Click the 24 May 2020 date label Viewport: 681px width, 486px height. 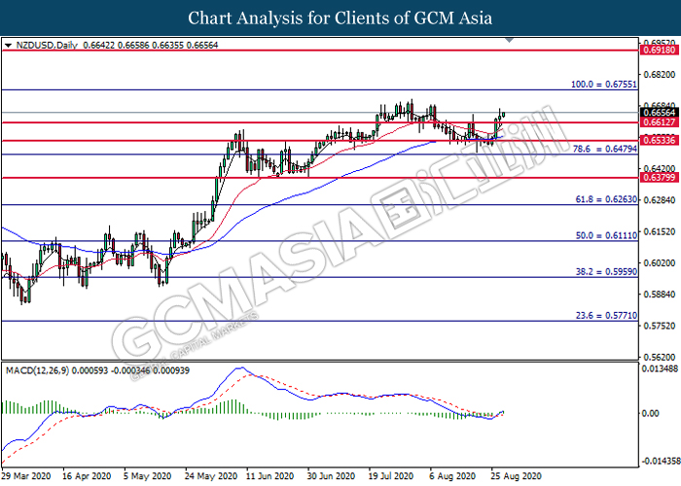[211, 476]
